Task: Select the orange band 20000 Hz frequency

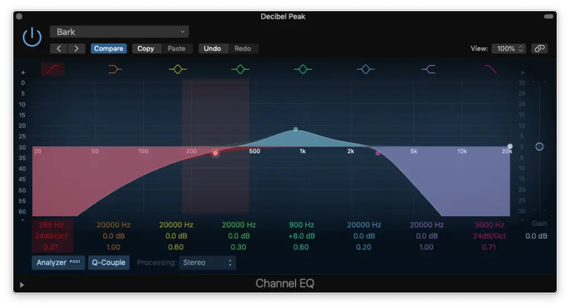Action: pyautogui.click(x=114, y=225)
